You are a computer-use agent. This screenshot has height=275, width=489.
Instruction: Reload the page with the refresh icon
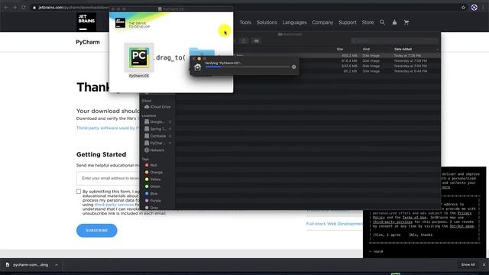24,8
